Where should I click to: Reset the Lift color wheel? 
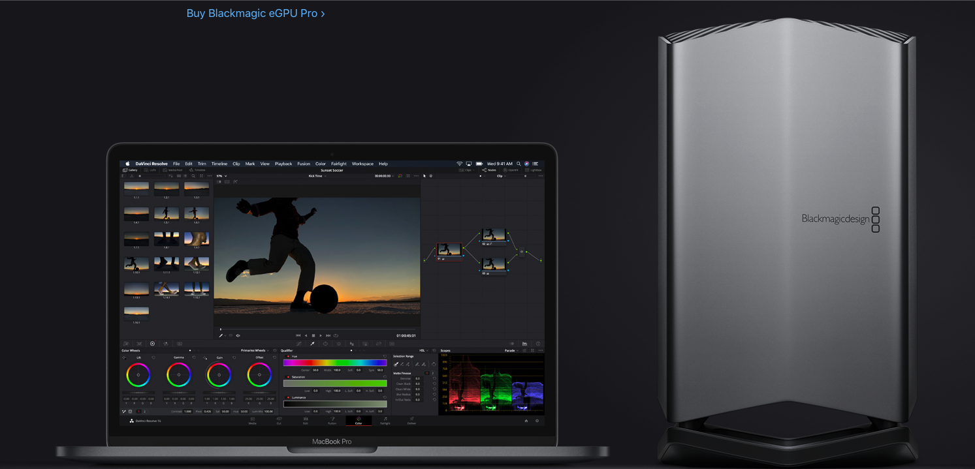tap(153, 357)
